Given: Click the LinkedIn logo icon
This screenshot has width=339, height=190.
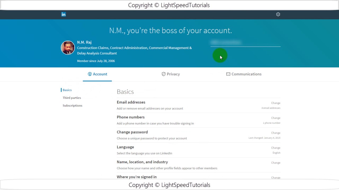Looking at the screenshot, I should tap(64, 15).
